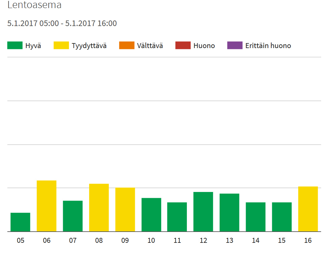Select the yellow bar for hour 16
Image resolution: width=331 pixels, height=258 pixels.
click(308, 209)
